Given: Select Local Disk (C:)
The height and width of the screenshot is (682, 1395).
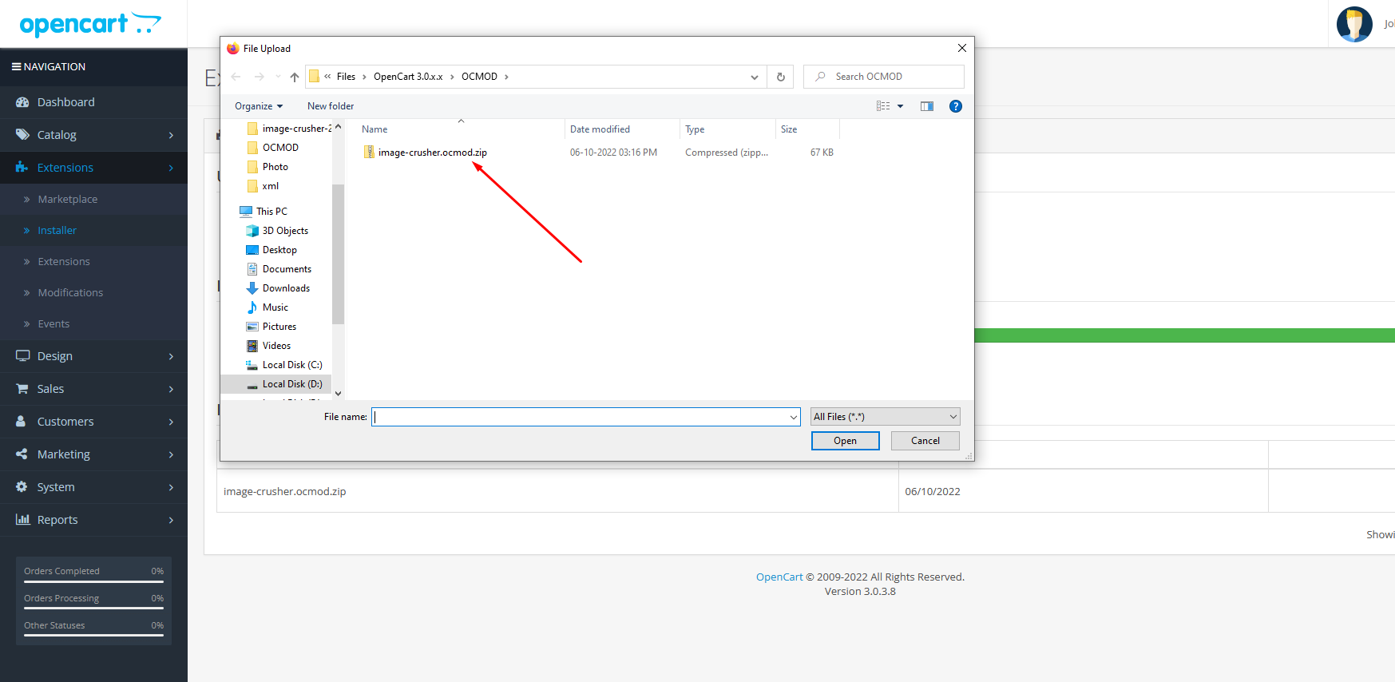Looking at the screenshot, I should pos(292,365).
